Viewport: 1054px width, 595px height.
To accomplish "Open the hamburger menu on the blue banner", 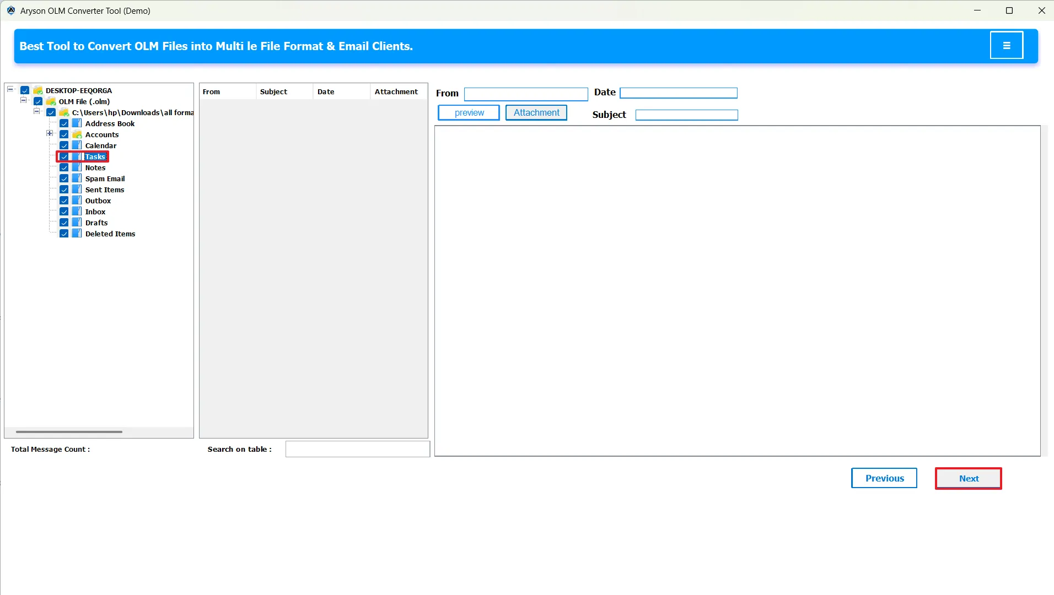I will pos(1007,45).
